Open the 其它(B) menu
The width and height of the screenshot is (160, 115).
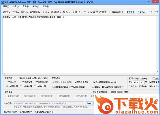46,6
